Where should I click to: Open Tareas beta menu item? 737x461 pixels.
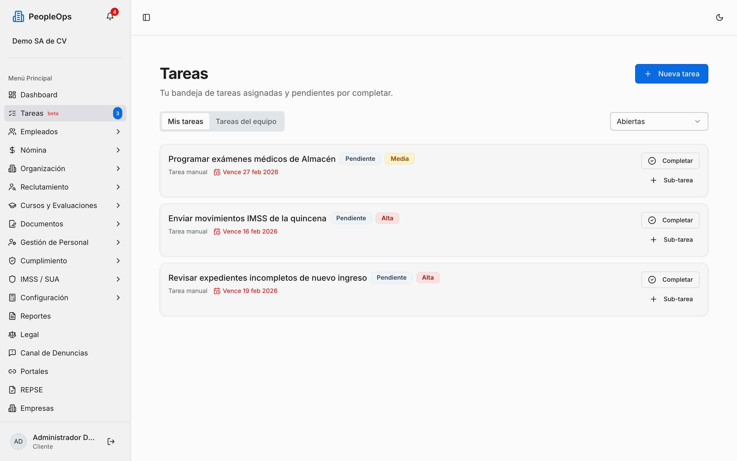[x=65, y=113]
